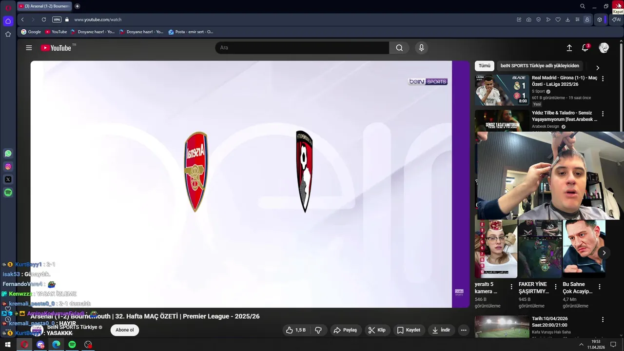The image size is (624, 351).
Task: Open YouTube bookmark in bookmarks bar
Action: coord(56,32)
